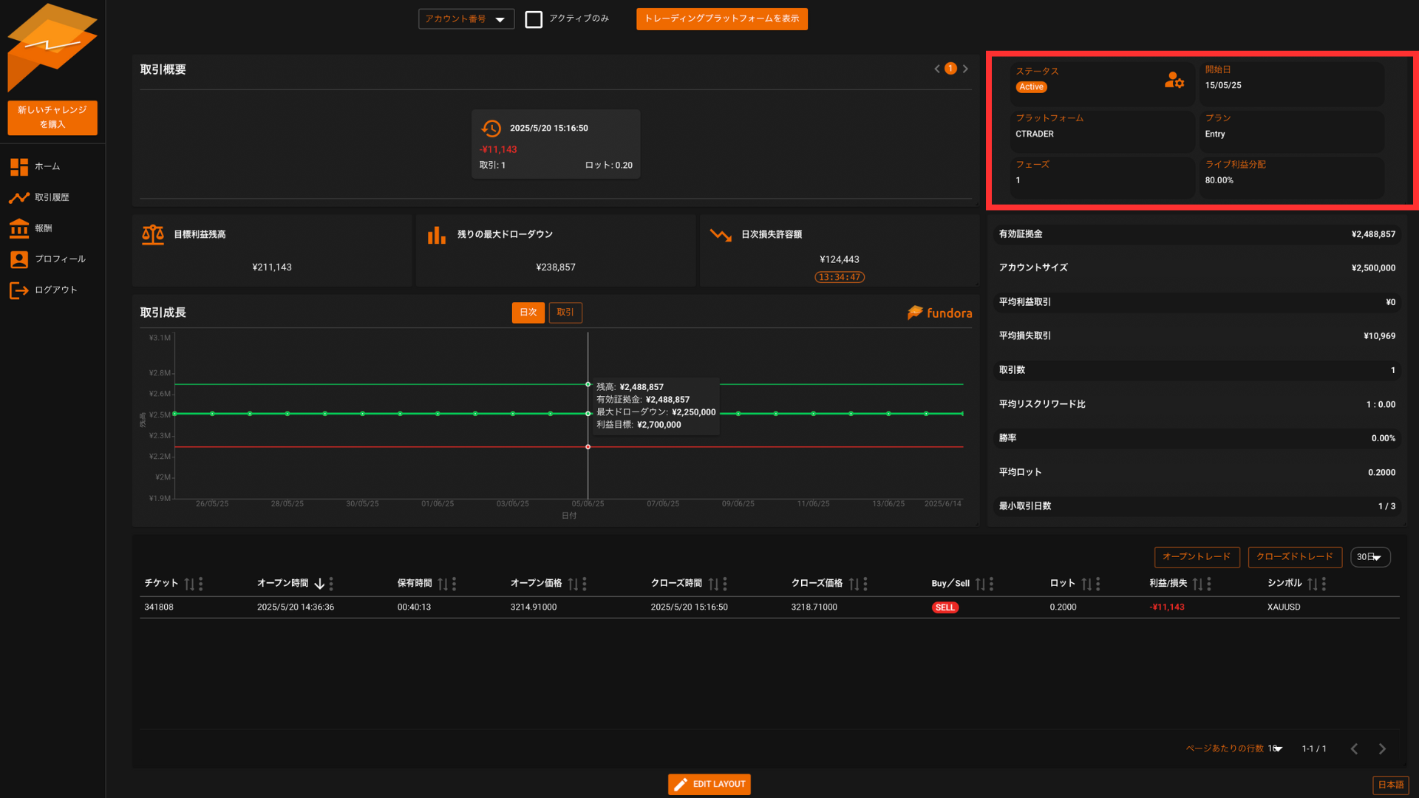Open チケット column options menu
Viewport: 1419px width, 798px height.
(x=201, y=584)
